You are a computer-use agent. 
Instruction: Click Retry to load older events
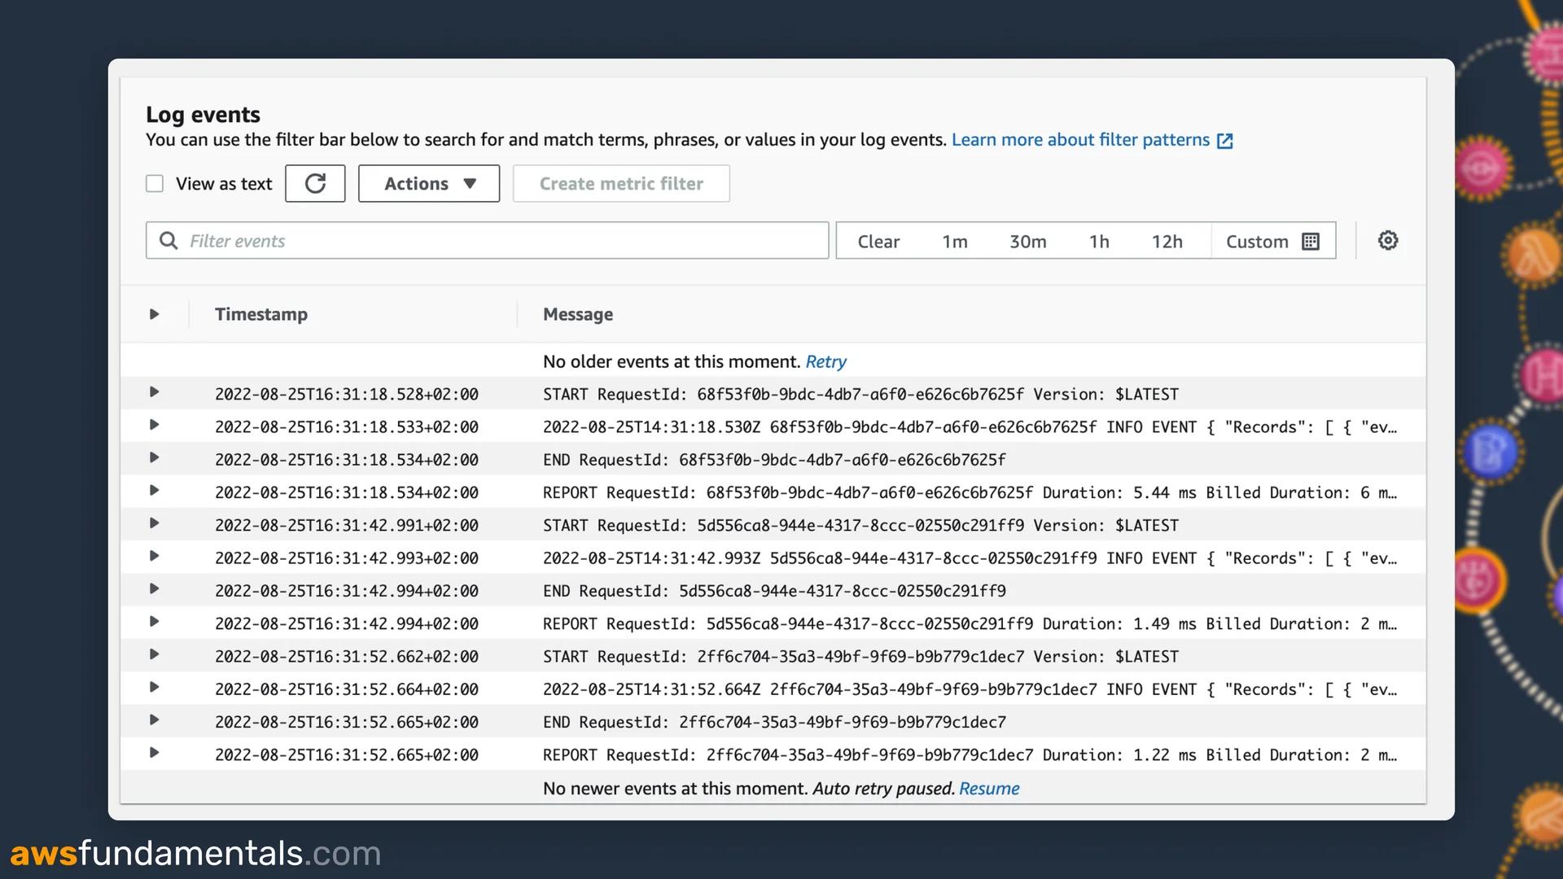click(825, 361)
